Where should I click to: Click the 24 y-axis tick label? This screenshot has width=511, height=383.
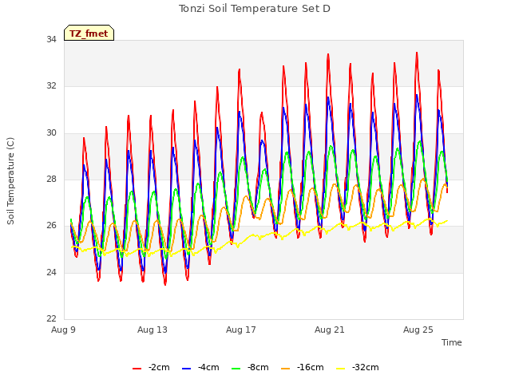click(51, 272)
